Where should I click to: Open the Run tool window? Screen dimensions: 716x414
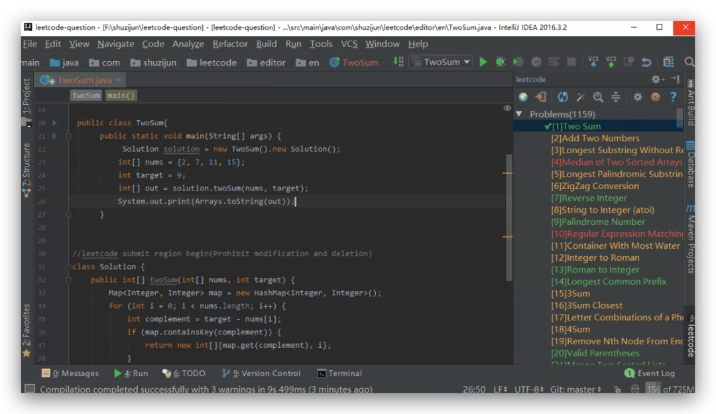[x=131, y=374]
